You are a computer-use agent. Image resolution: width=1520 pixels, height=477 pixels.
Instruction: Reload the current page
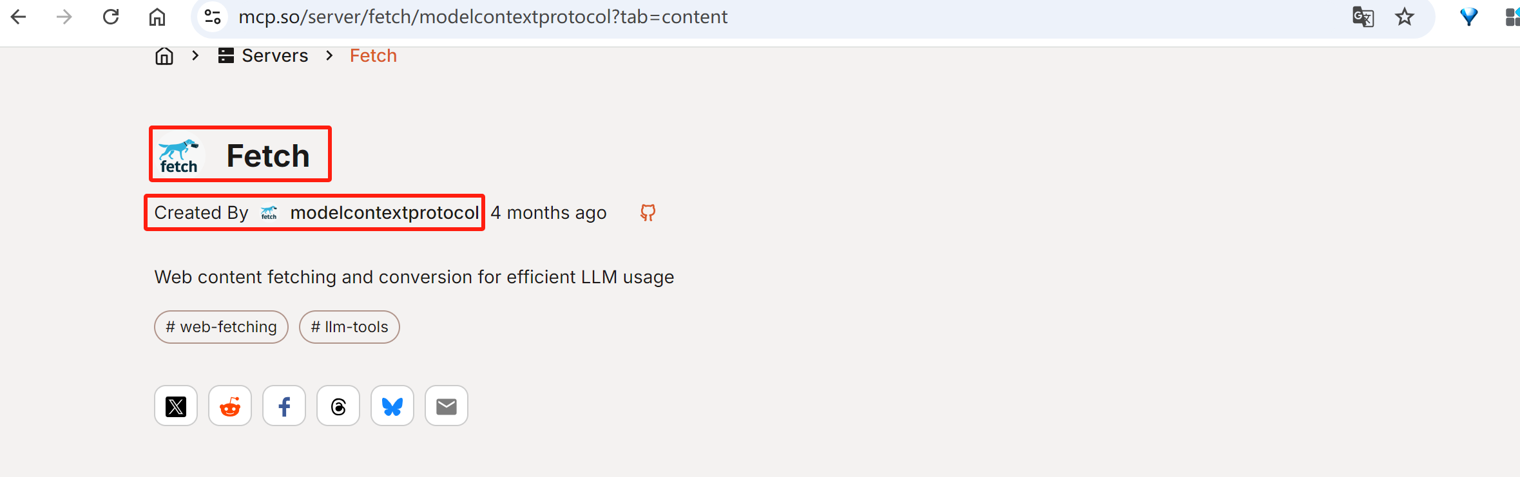click(x=111, y=17)
